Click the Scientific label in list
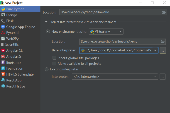The image size is (170, 113). coord(12,45)
